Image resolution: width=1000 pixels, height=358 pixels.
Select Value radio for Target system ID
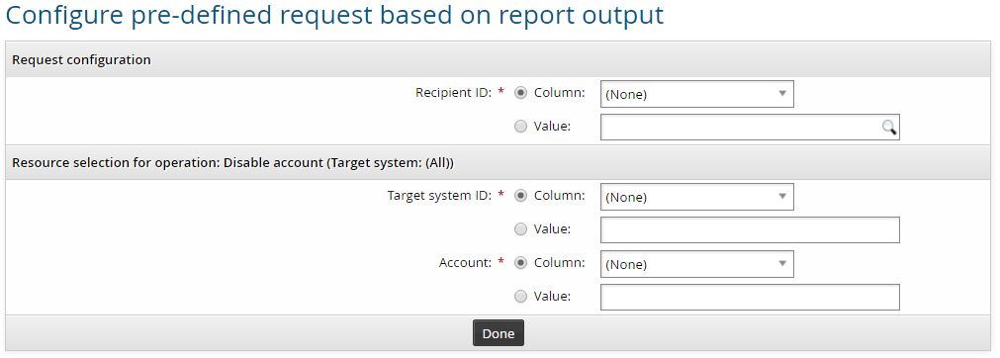tap(521, 228)
